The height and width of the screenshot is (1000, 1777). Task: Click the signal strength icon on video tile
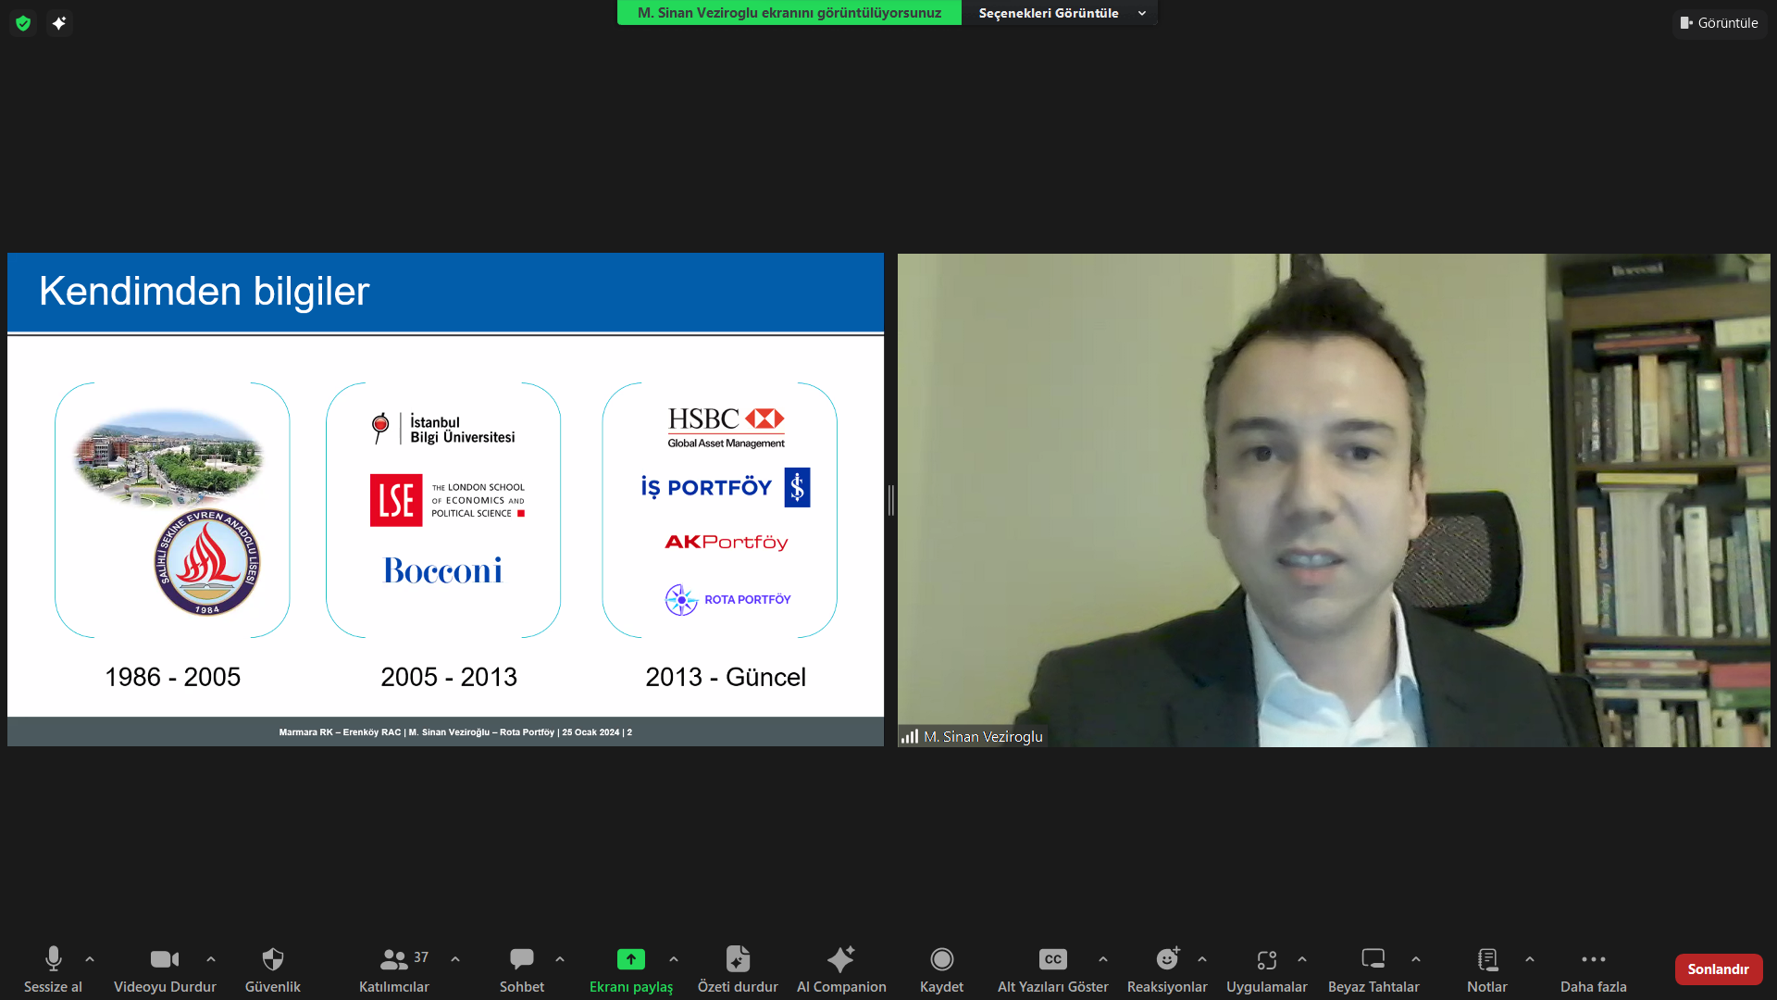[910, 737]
